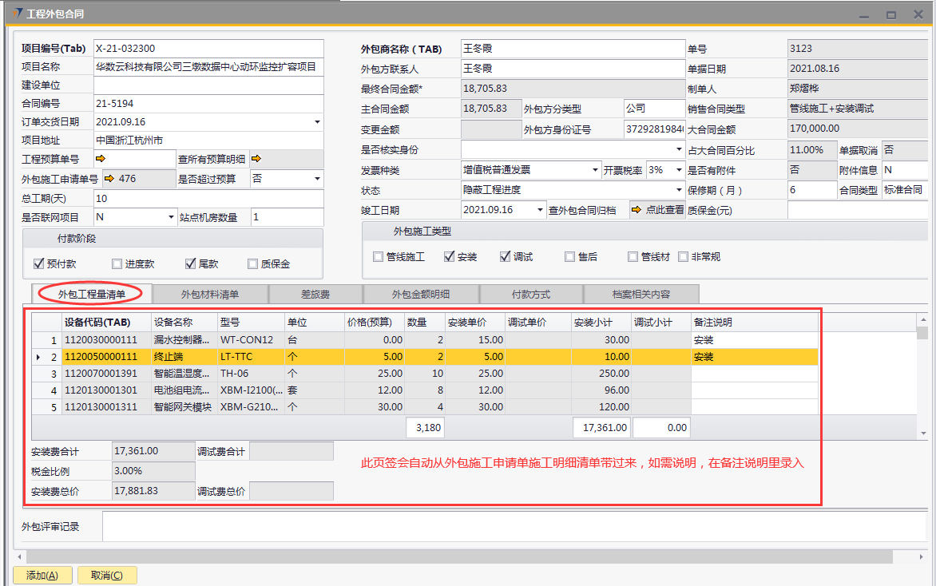This screenshot has width=936, height=586.
Task: Click the yellow arrow after 查所有预算明细
Action: [256, 159]
